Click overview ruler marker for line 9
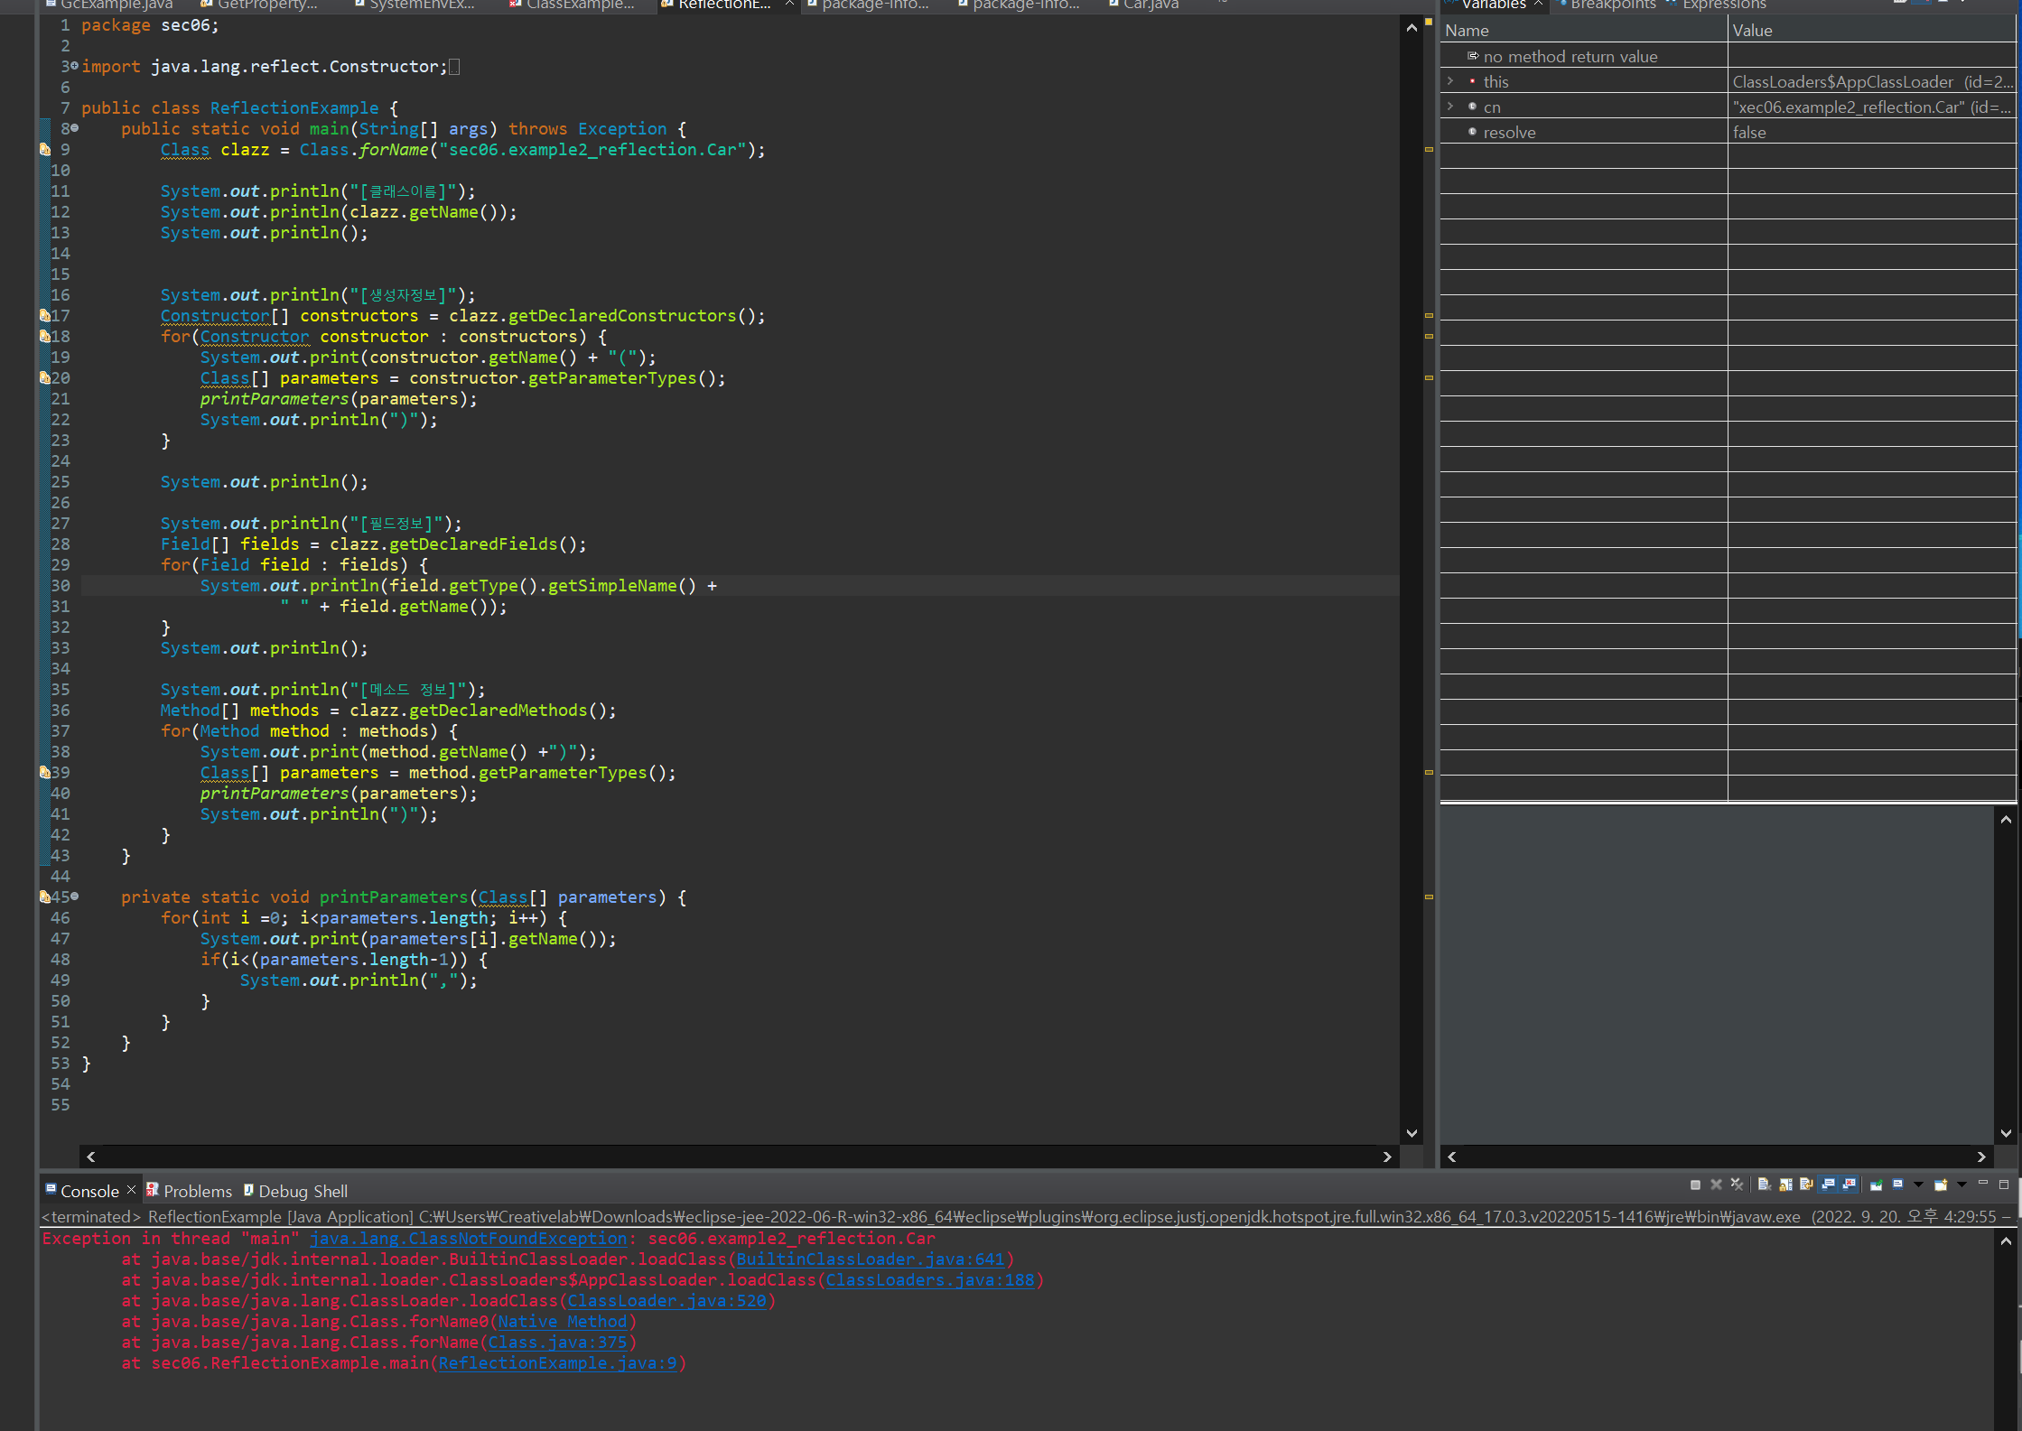 click(x=1429, y=149)
